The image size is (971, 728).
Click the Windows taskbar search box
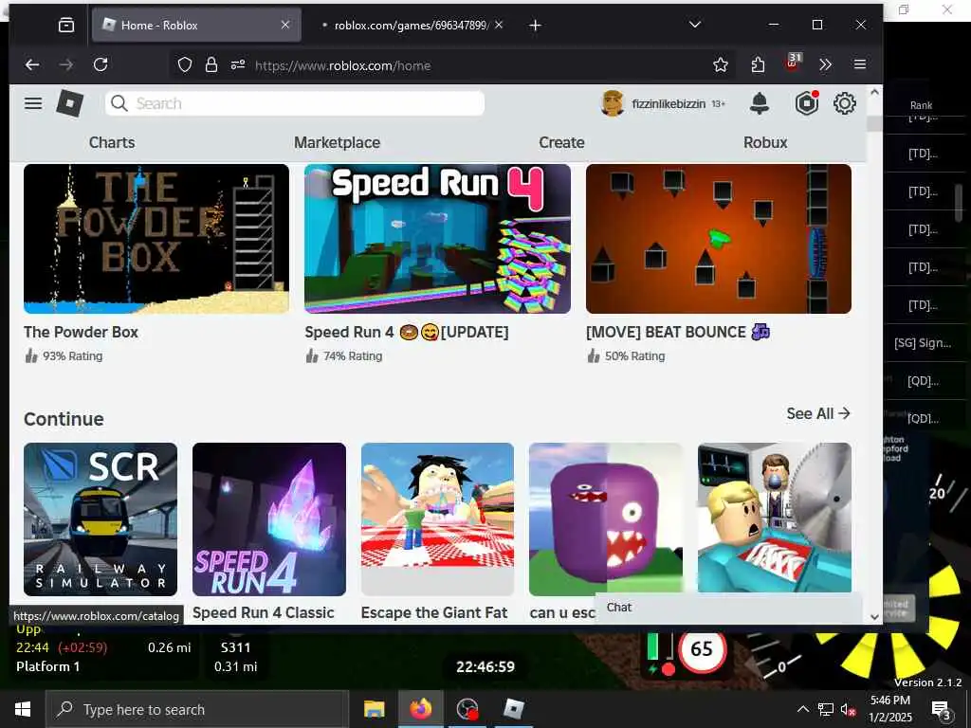point(197,709)
